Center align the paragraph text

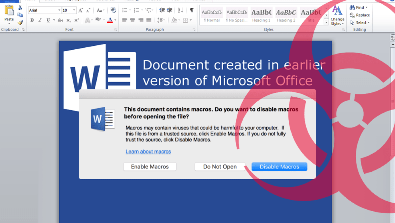pyautogui.click(x=132, y=20)
